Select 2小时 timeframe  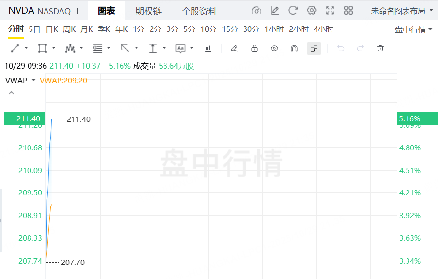coord(299,29)
